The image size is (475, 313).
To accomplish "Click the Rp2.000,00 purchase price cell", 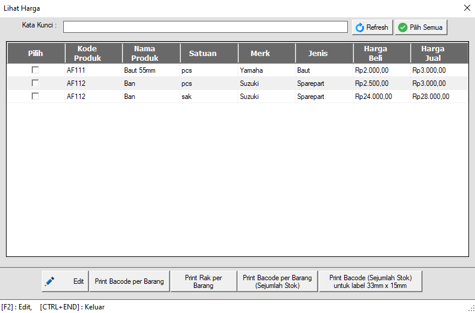I will [382, 70].
